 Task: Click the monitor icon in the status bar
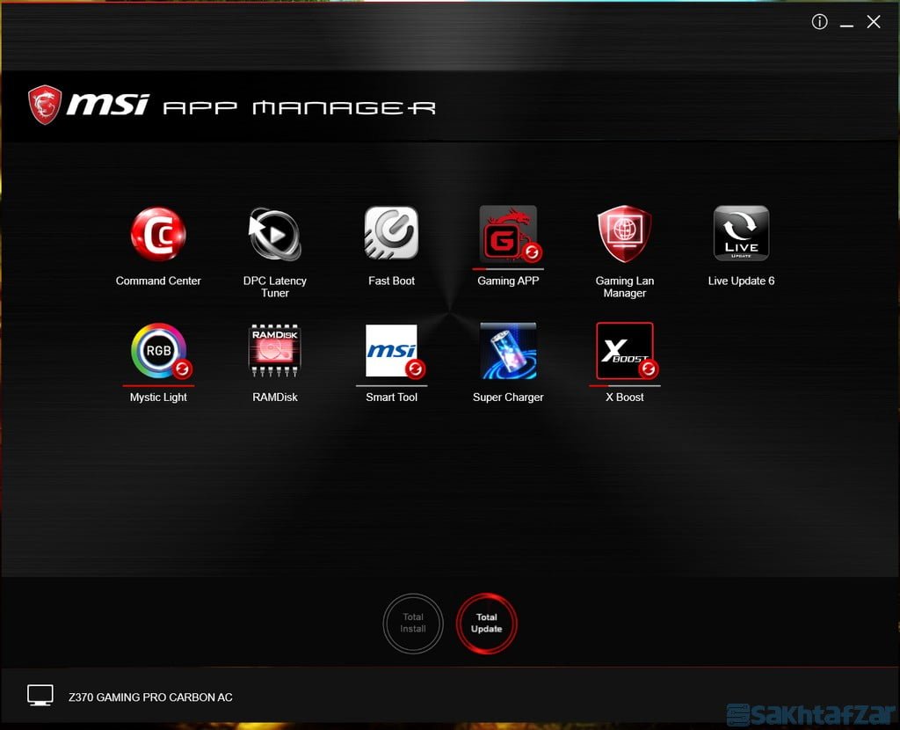[40, 695]
